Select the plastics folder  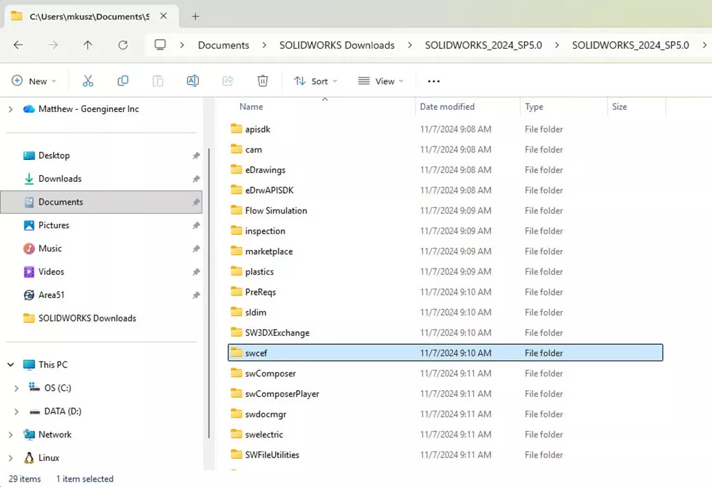[x=445, y=272]
